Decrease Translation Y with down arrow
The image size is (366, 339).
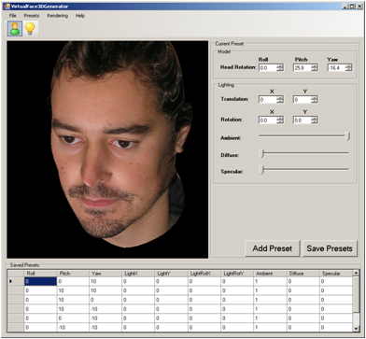pos(315,102)
